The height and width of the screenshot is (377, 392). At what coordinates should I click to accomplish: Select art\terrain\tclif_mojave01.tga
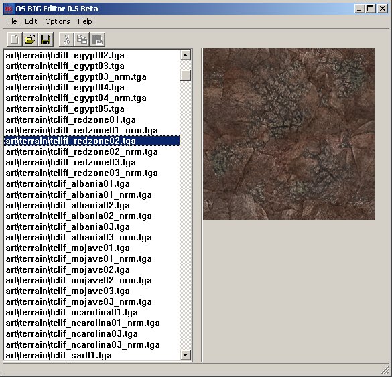tap(92, 248)
